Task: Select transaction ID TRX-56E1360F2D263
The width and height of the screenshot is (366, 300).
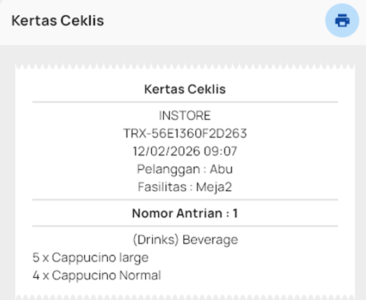Action: [184, 133]
